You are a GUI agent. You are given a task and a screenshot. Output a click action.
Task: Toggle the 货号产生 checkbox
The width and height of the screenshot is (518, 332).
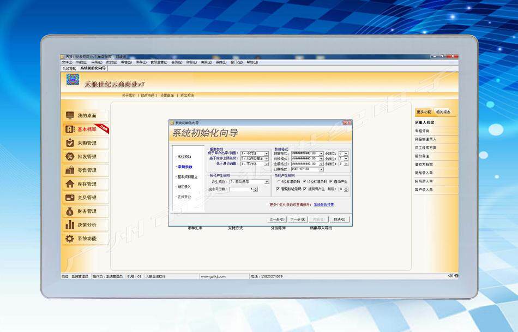pyautogui.click(x=305, y=189)
